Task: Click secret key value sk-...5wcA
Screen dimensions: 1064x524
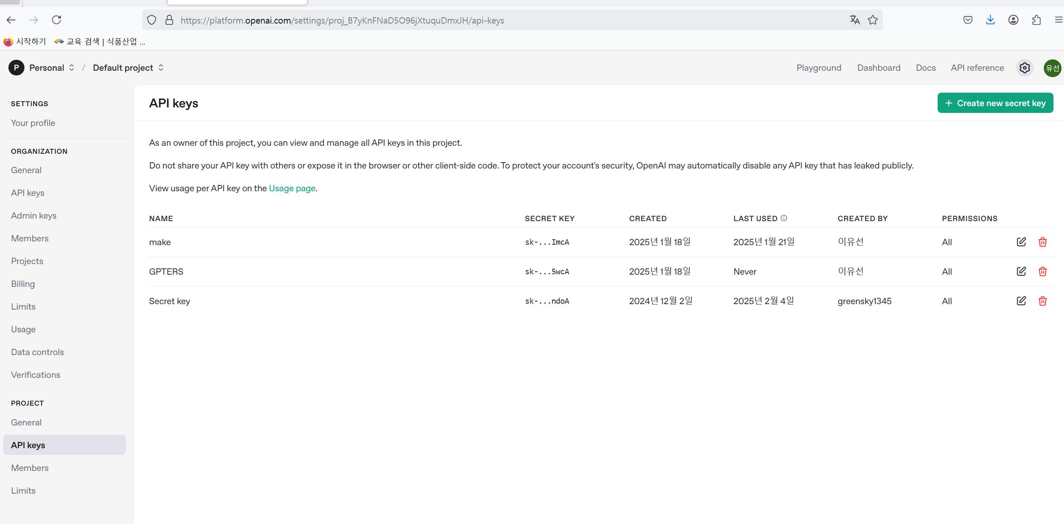Action: click(547, 272)
